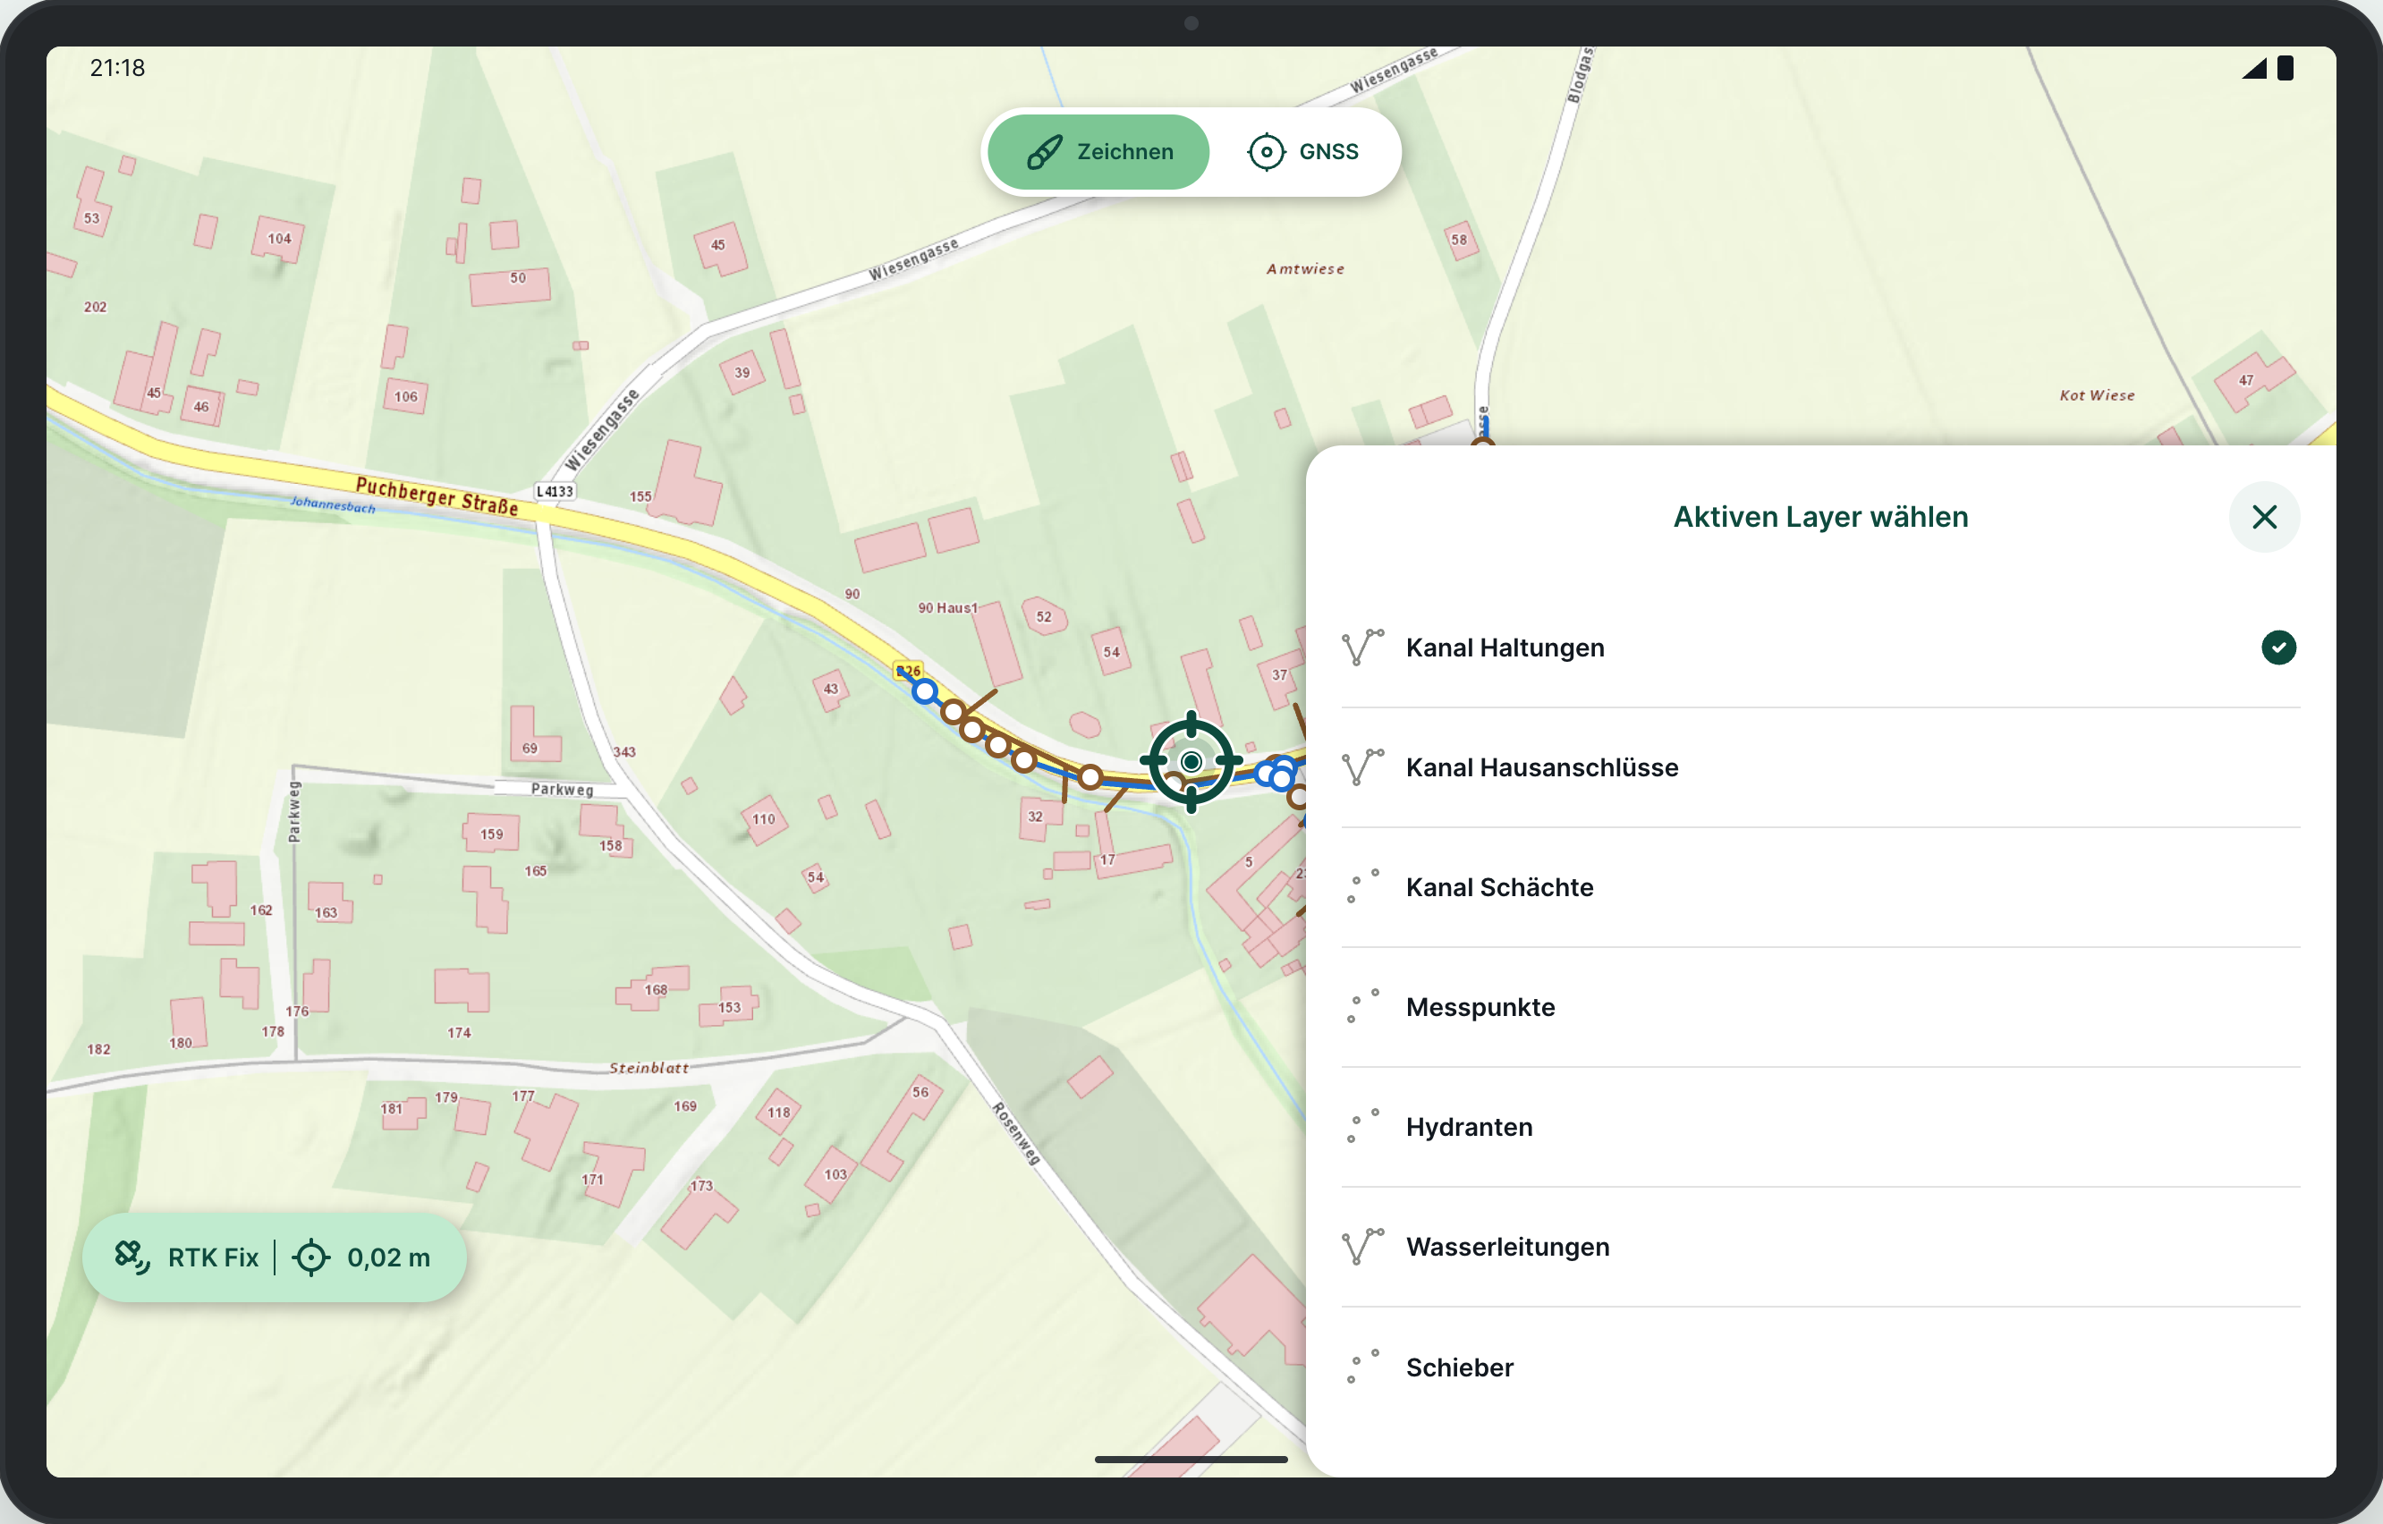The width and height of the screenshot is (2383, 1524).
Task: Select the Messpunkte layer entry
Action: click(1820, 1006)
